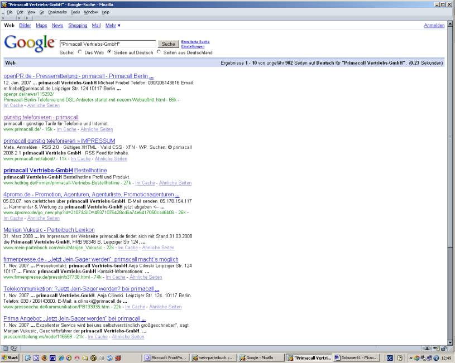Click the Start button

10,358
